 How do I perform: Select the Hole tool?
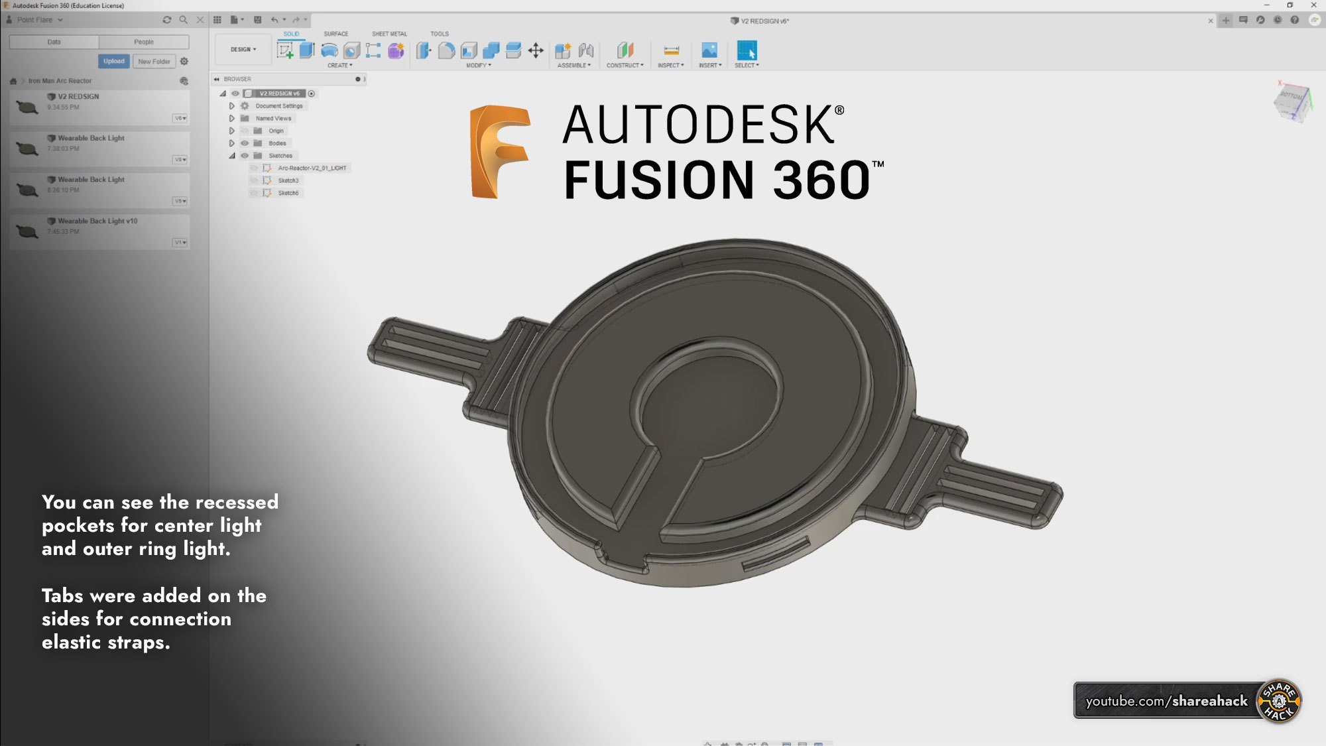tap(351, 50)
